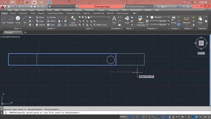Viewport: 211px width, 119px height.
Task: Click the Measure utility tool
Action: [186, 20]
